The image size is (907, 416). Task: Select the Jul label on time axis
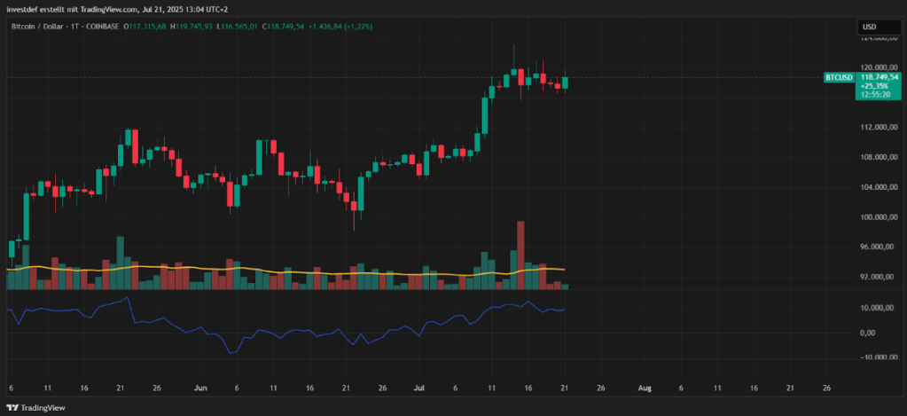(x=418, y=389)
